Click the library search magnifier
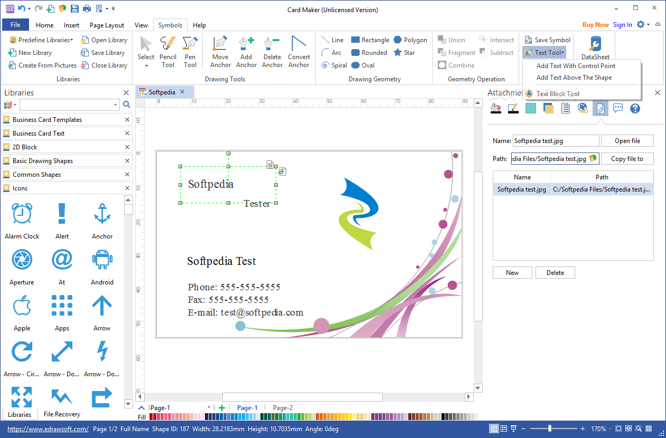666x438 pixels. [127, 104]
